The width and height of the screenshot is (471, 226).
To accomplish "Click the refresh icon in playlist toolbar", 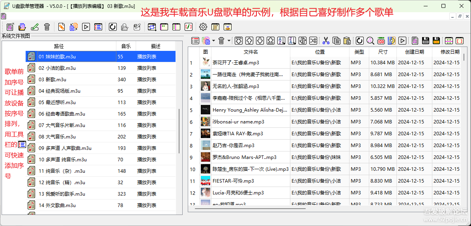I will [x=359, y=40].
